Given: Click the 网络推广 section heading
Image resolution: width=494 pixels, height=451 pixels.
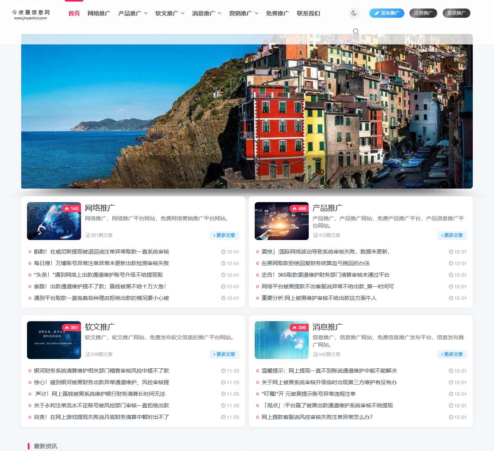Looking at the screenshot, I should click(x=100, y=208).
